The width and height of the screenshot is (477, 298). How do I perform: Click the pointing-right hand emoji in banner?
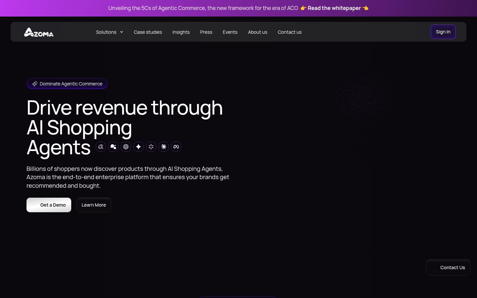[x=303, y=8]
